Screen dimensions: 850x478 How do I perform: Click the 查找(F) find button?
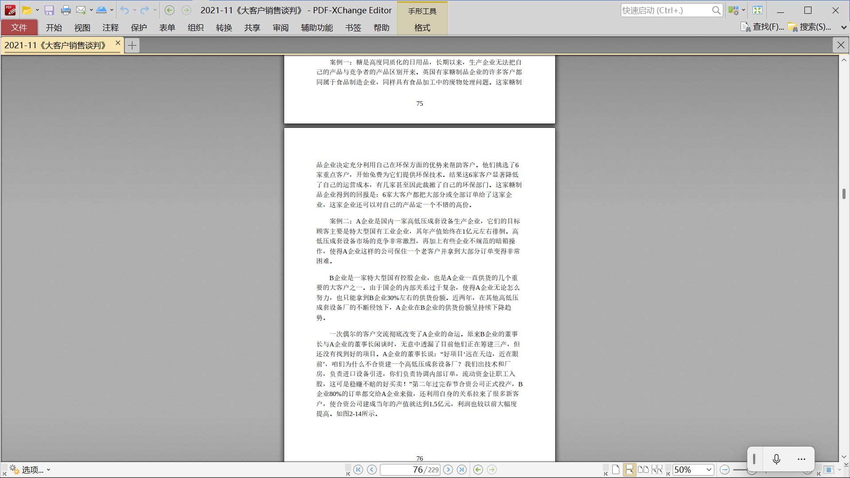click(762, 27)
